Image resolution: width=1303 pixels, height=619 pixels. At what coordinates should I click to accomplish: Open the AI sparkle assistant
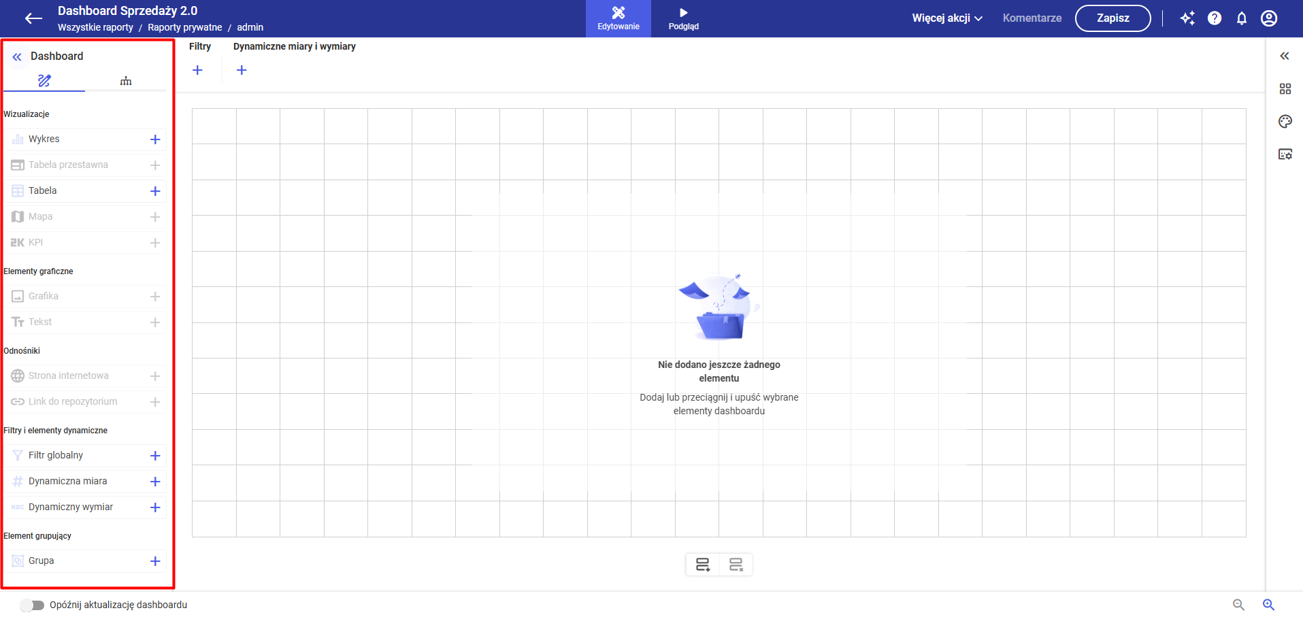[1187, 18]
